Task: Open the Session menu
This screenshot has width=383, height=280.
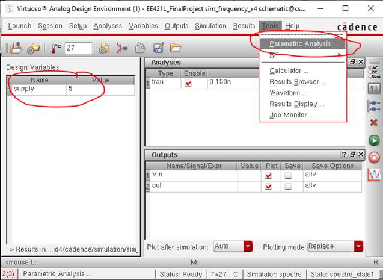Action: click(x=50, y=26)
